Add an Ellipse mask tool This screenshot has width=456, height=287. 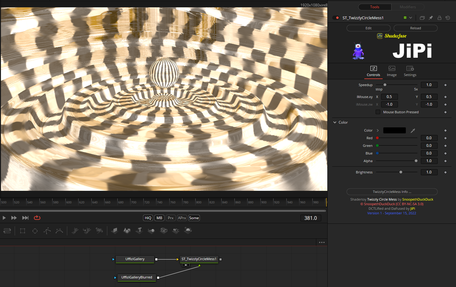[35, 231]
